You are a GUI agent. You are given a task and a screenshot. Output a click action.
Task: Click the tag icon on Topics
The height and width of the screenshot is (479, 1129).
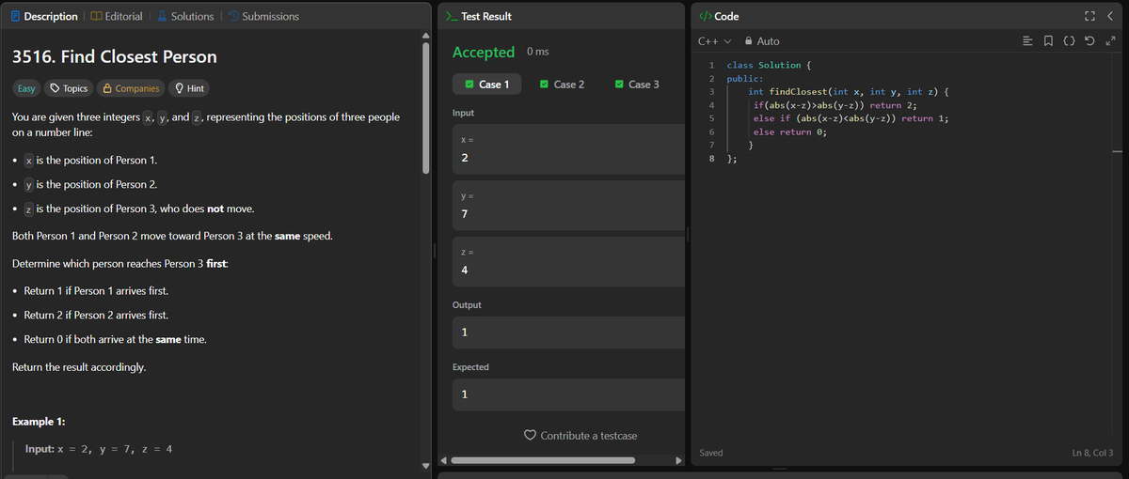(55, 88)
